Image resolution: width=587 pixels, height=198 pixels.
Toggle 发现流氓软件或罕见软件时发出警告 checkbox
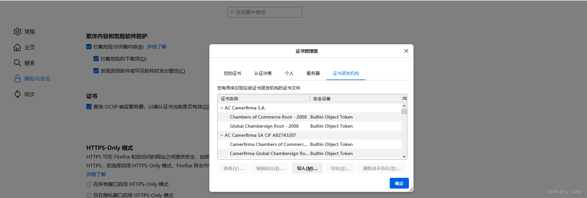pyautogui.click(x=96, y=71)
